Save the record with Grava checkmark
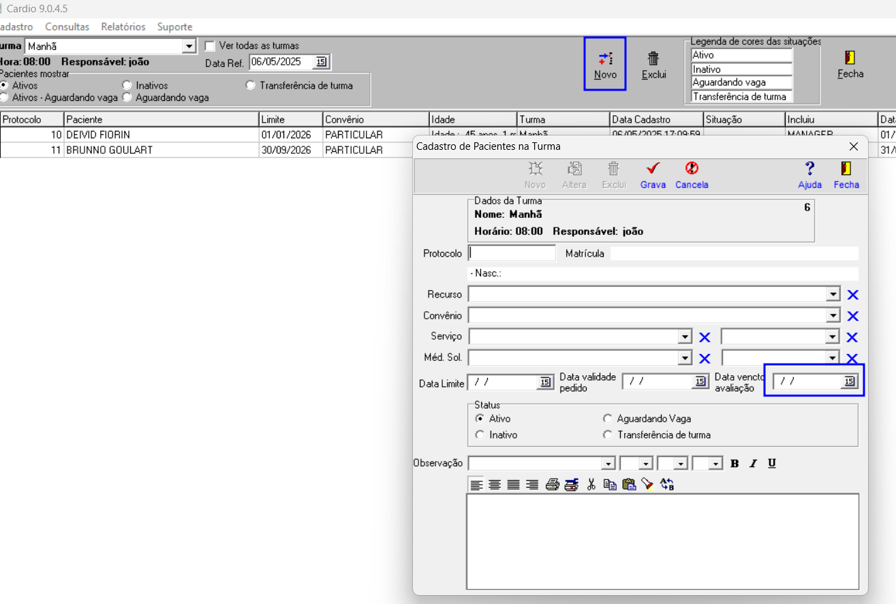This screenshot has height=604, width=896. pyautogui.click(x=653, y=175)
